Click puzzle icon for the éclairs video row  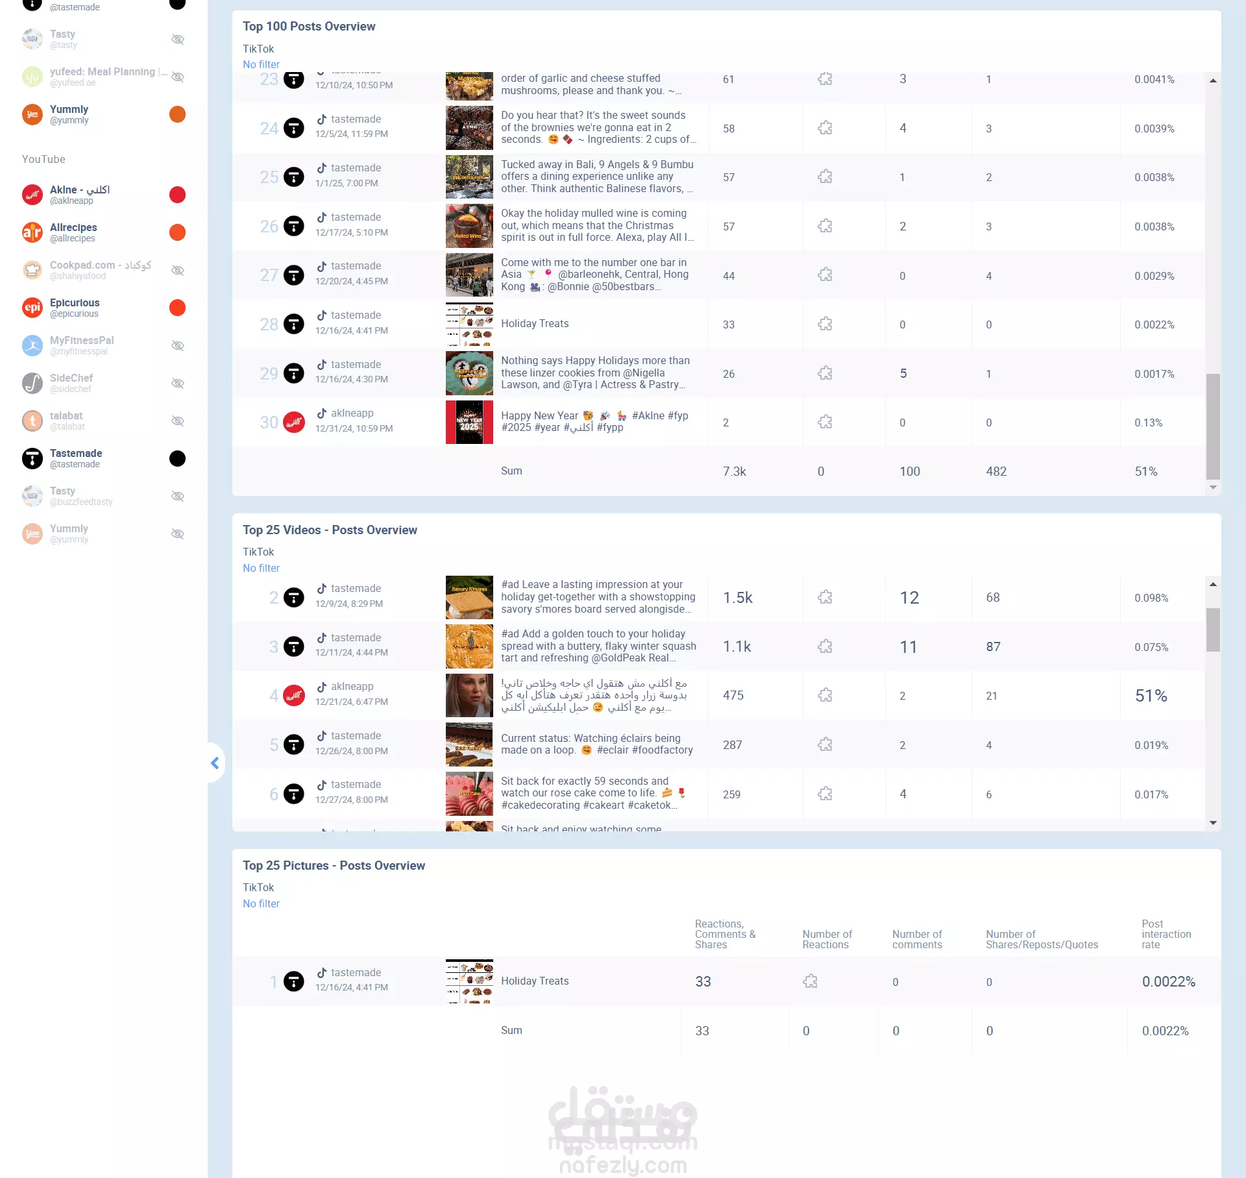coord(825,744)
